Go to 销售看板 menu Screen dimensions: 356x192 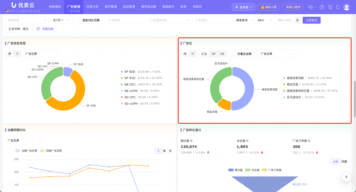tap(55, 6)
